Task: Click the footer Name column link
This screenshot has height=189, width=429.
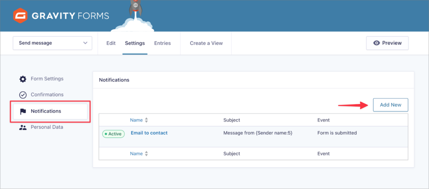Action: click(136, 154)
